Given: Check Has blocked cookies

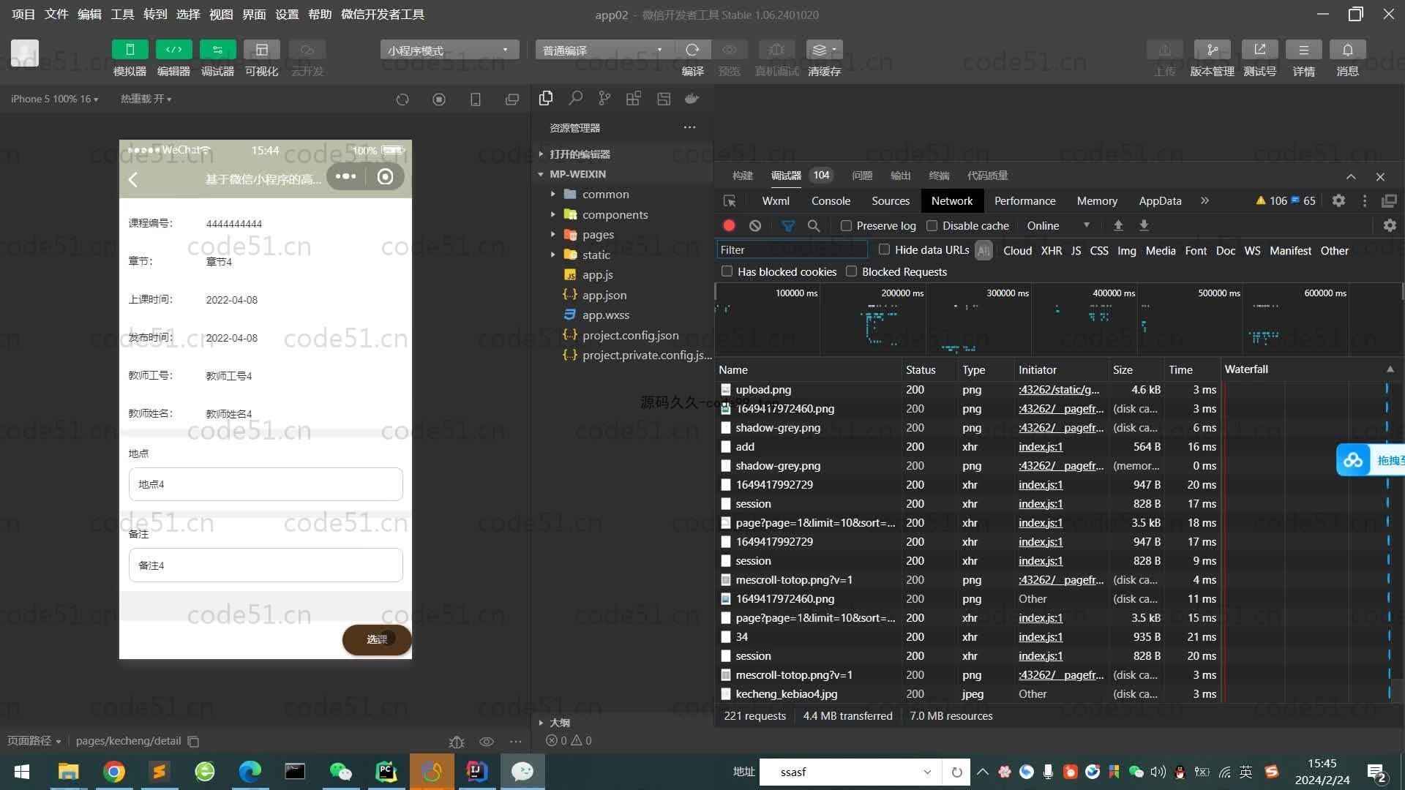Looking at the screenshot, I should (x=727, y=271).
